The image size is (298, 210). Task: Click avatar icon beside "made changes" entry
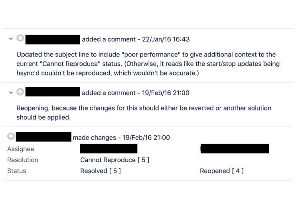pos(11,137)
